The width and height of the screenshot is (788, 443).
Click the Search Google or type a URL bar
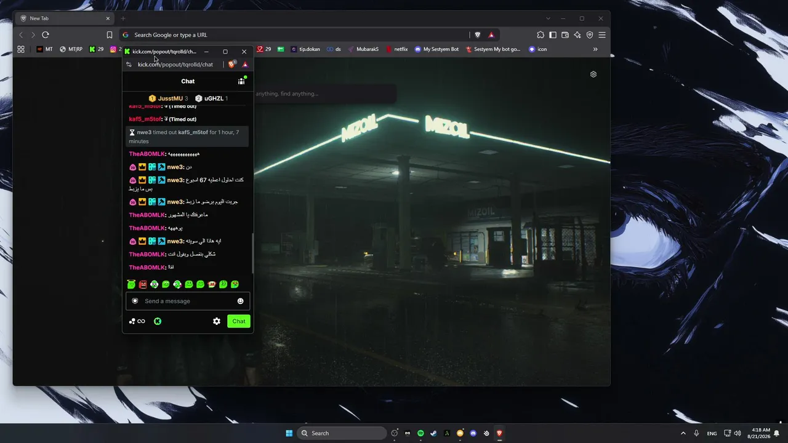(294, 35)
